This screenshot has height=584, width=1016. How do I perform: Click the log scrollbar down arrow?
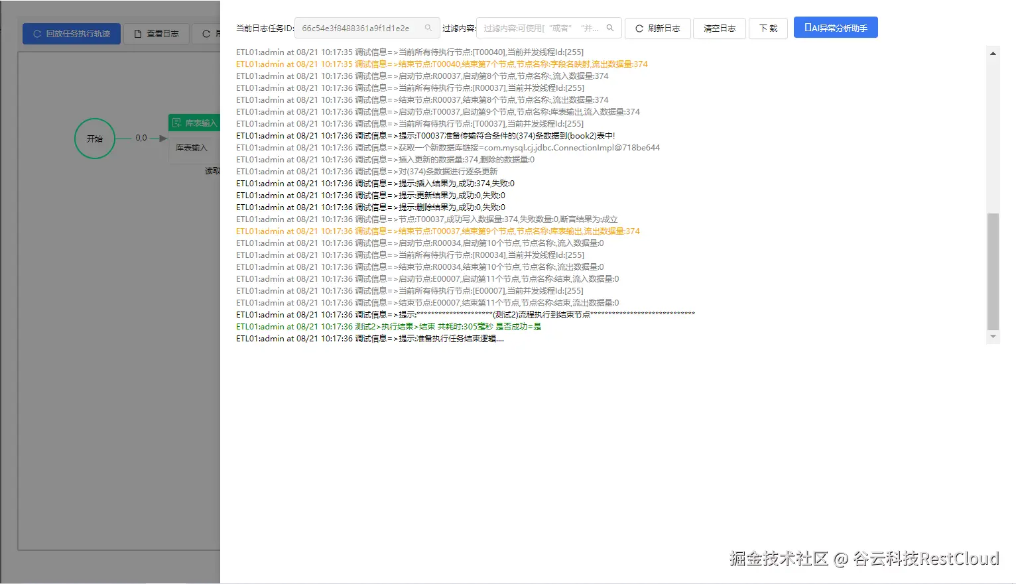(x=993, y=337)
